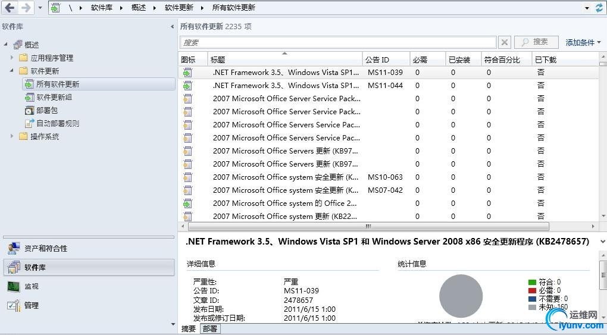Click the Back navigation arrow
607x335 pixels.
[x=10, y=7]
